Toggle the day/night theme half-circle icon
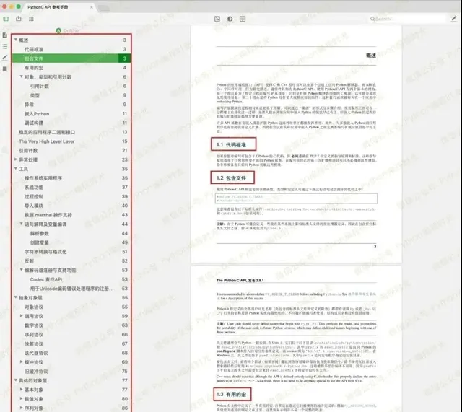Viewport: 462px width, 412px height. click(230, 19)
